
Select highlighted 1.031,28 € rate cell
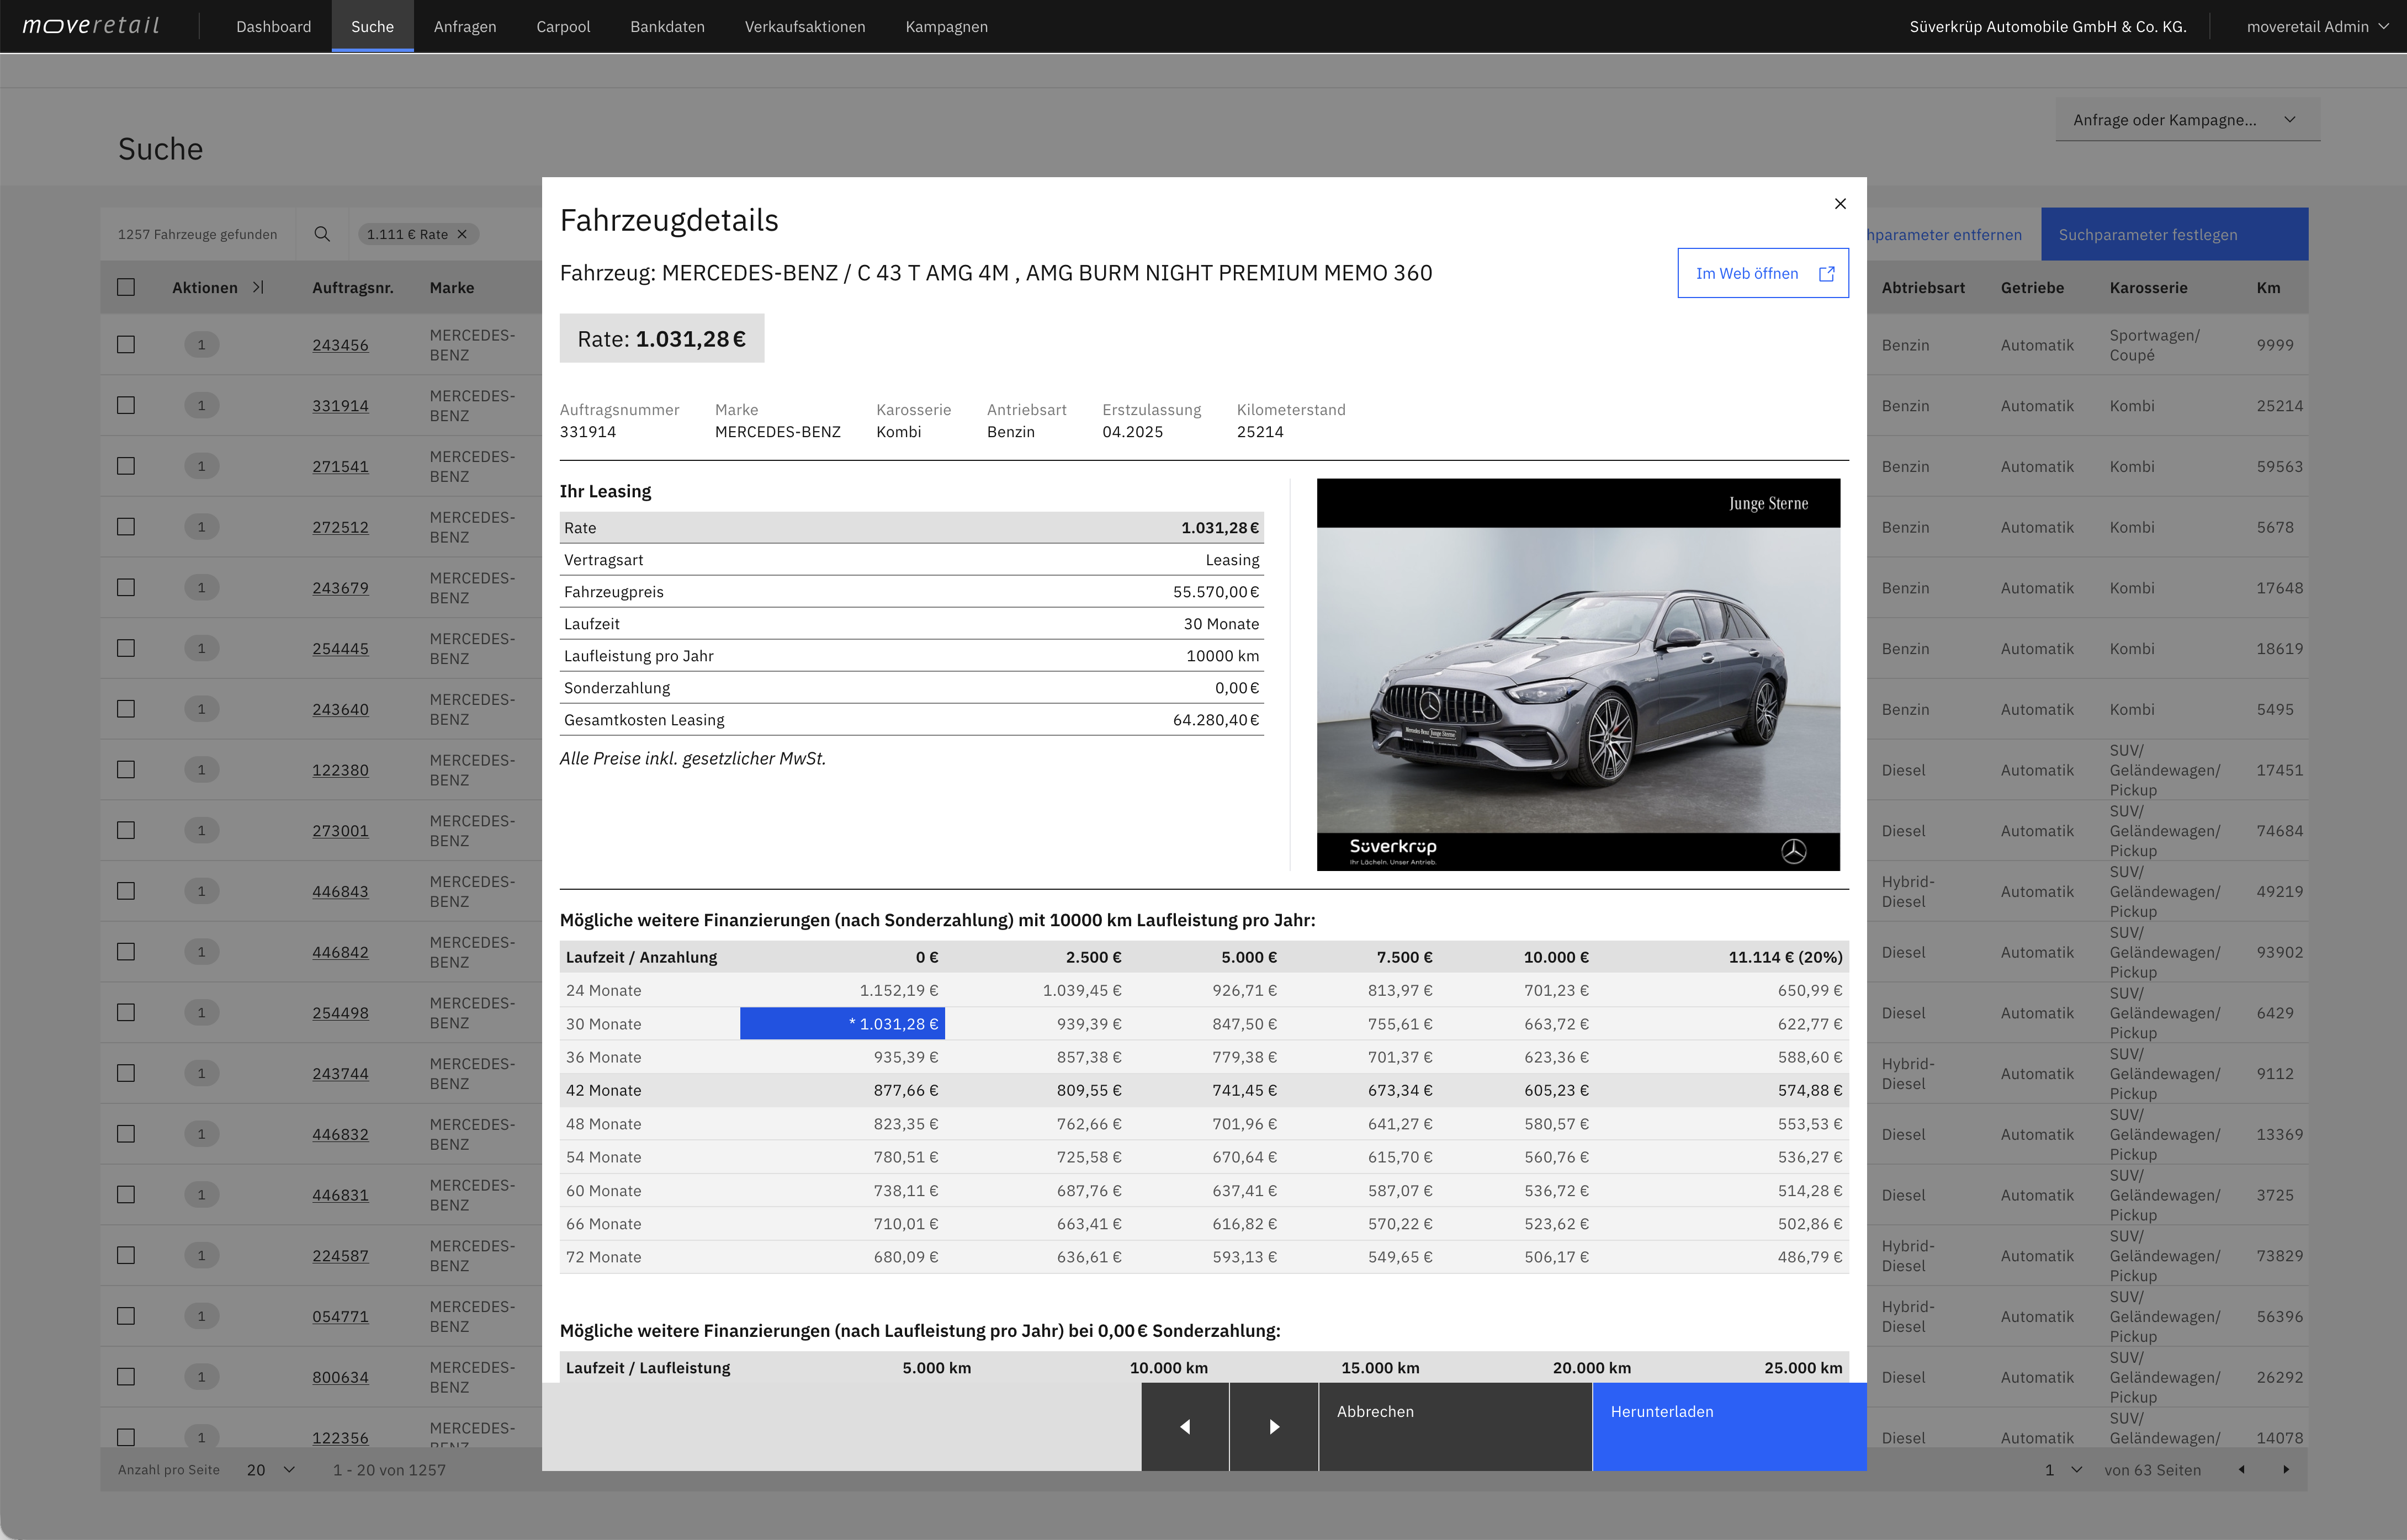tap(842, 1023)
